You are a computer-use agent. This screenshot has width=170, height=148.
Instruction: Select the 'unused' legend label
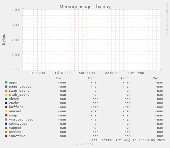coord(15,111)
